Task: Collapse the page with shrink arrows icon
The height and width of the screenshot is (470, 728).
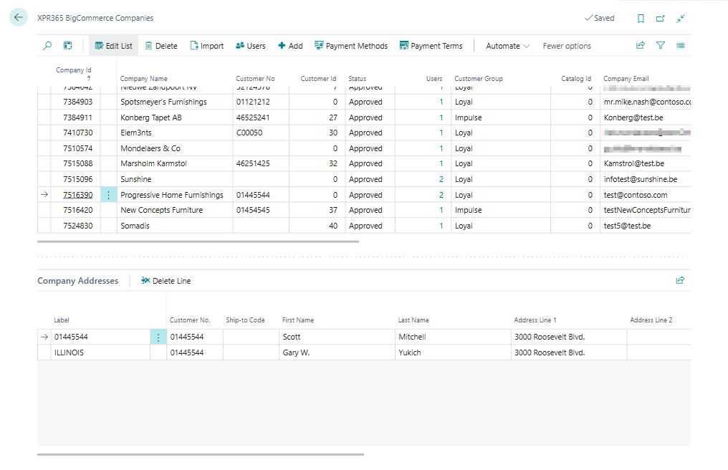Action: click(680, 18)
